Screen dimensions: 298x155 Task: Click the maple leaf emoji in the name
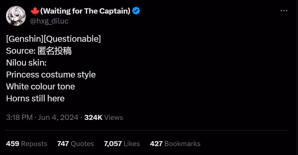point(35,11)
